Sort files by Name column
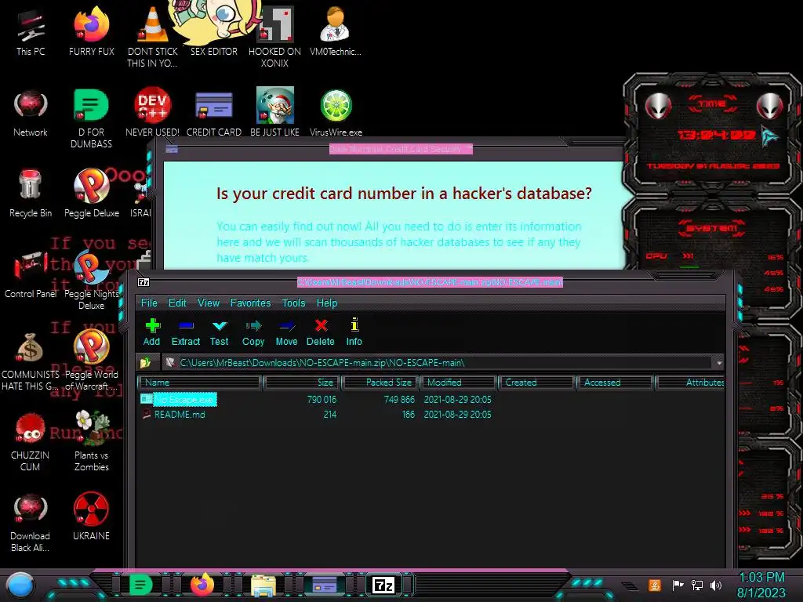This screenshot has width=803, height=602. point(200,383)
